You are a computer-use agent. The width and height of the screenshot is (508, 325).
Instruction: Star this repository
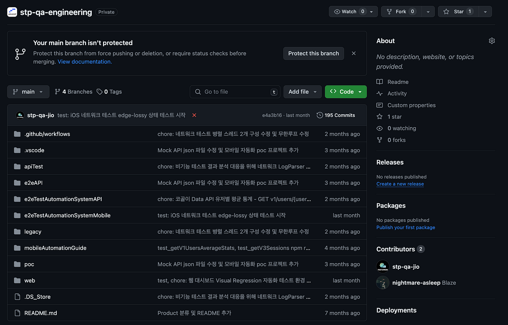458,11
